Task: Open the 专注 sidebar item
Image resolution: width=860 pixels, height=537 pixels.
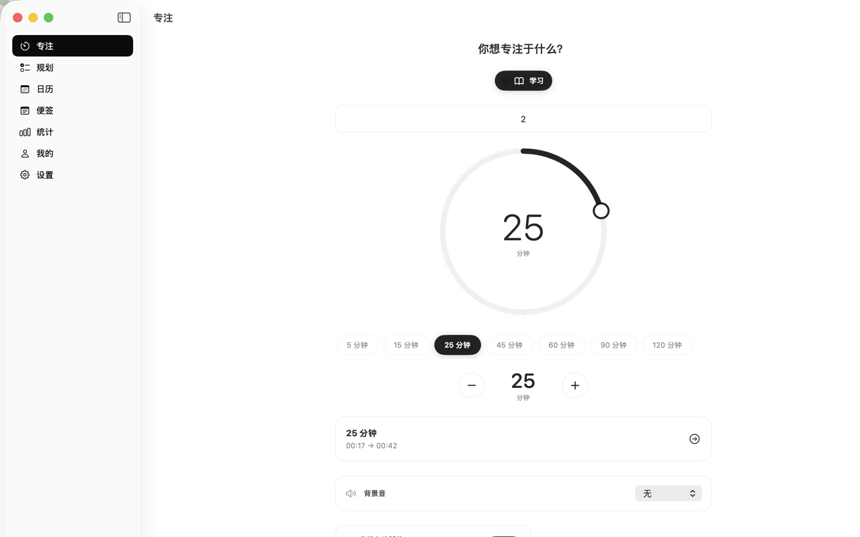Action: click(73, 46)
